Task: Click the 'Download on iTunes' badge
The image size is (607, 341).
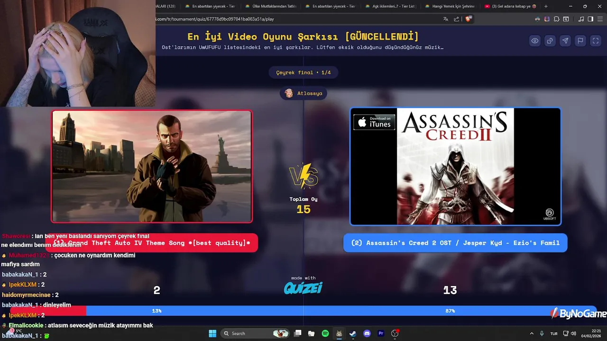Action: pos(375,122)
